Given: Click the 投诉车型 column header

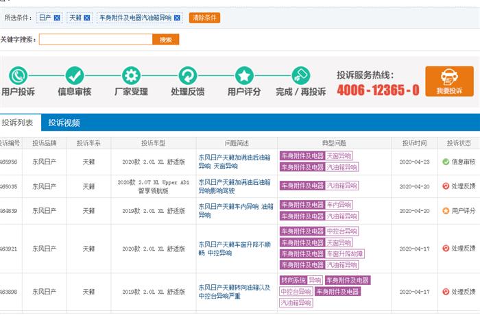Looking at the screenshot, I should 154,143.
